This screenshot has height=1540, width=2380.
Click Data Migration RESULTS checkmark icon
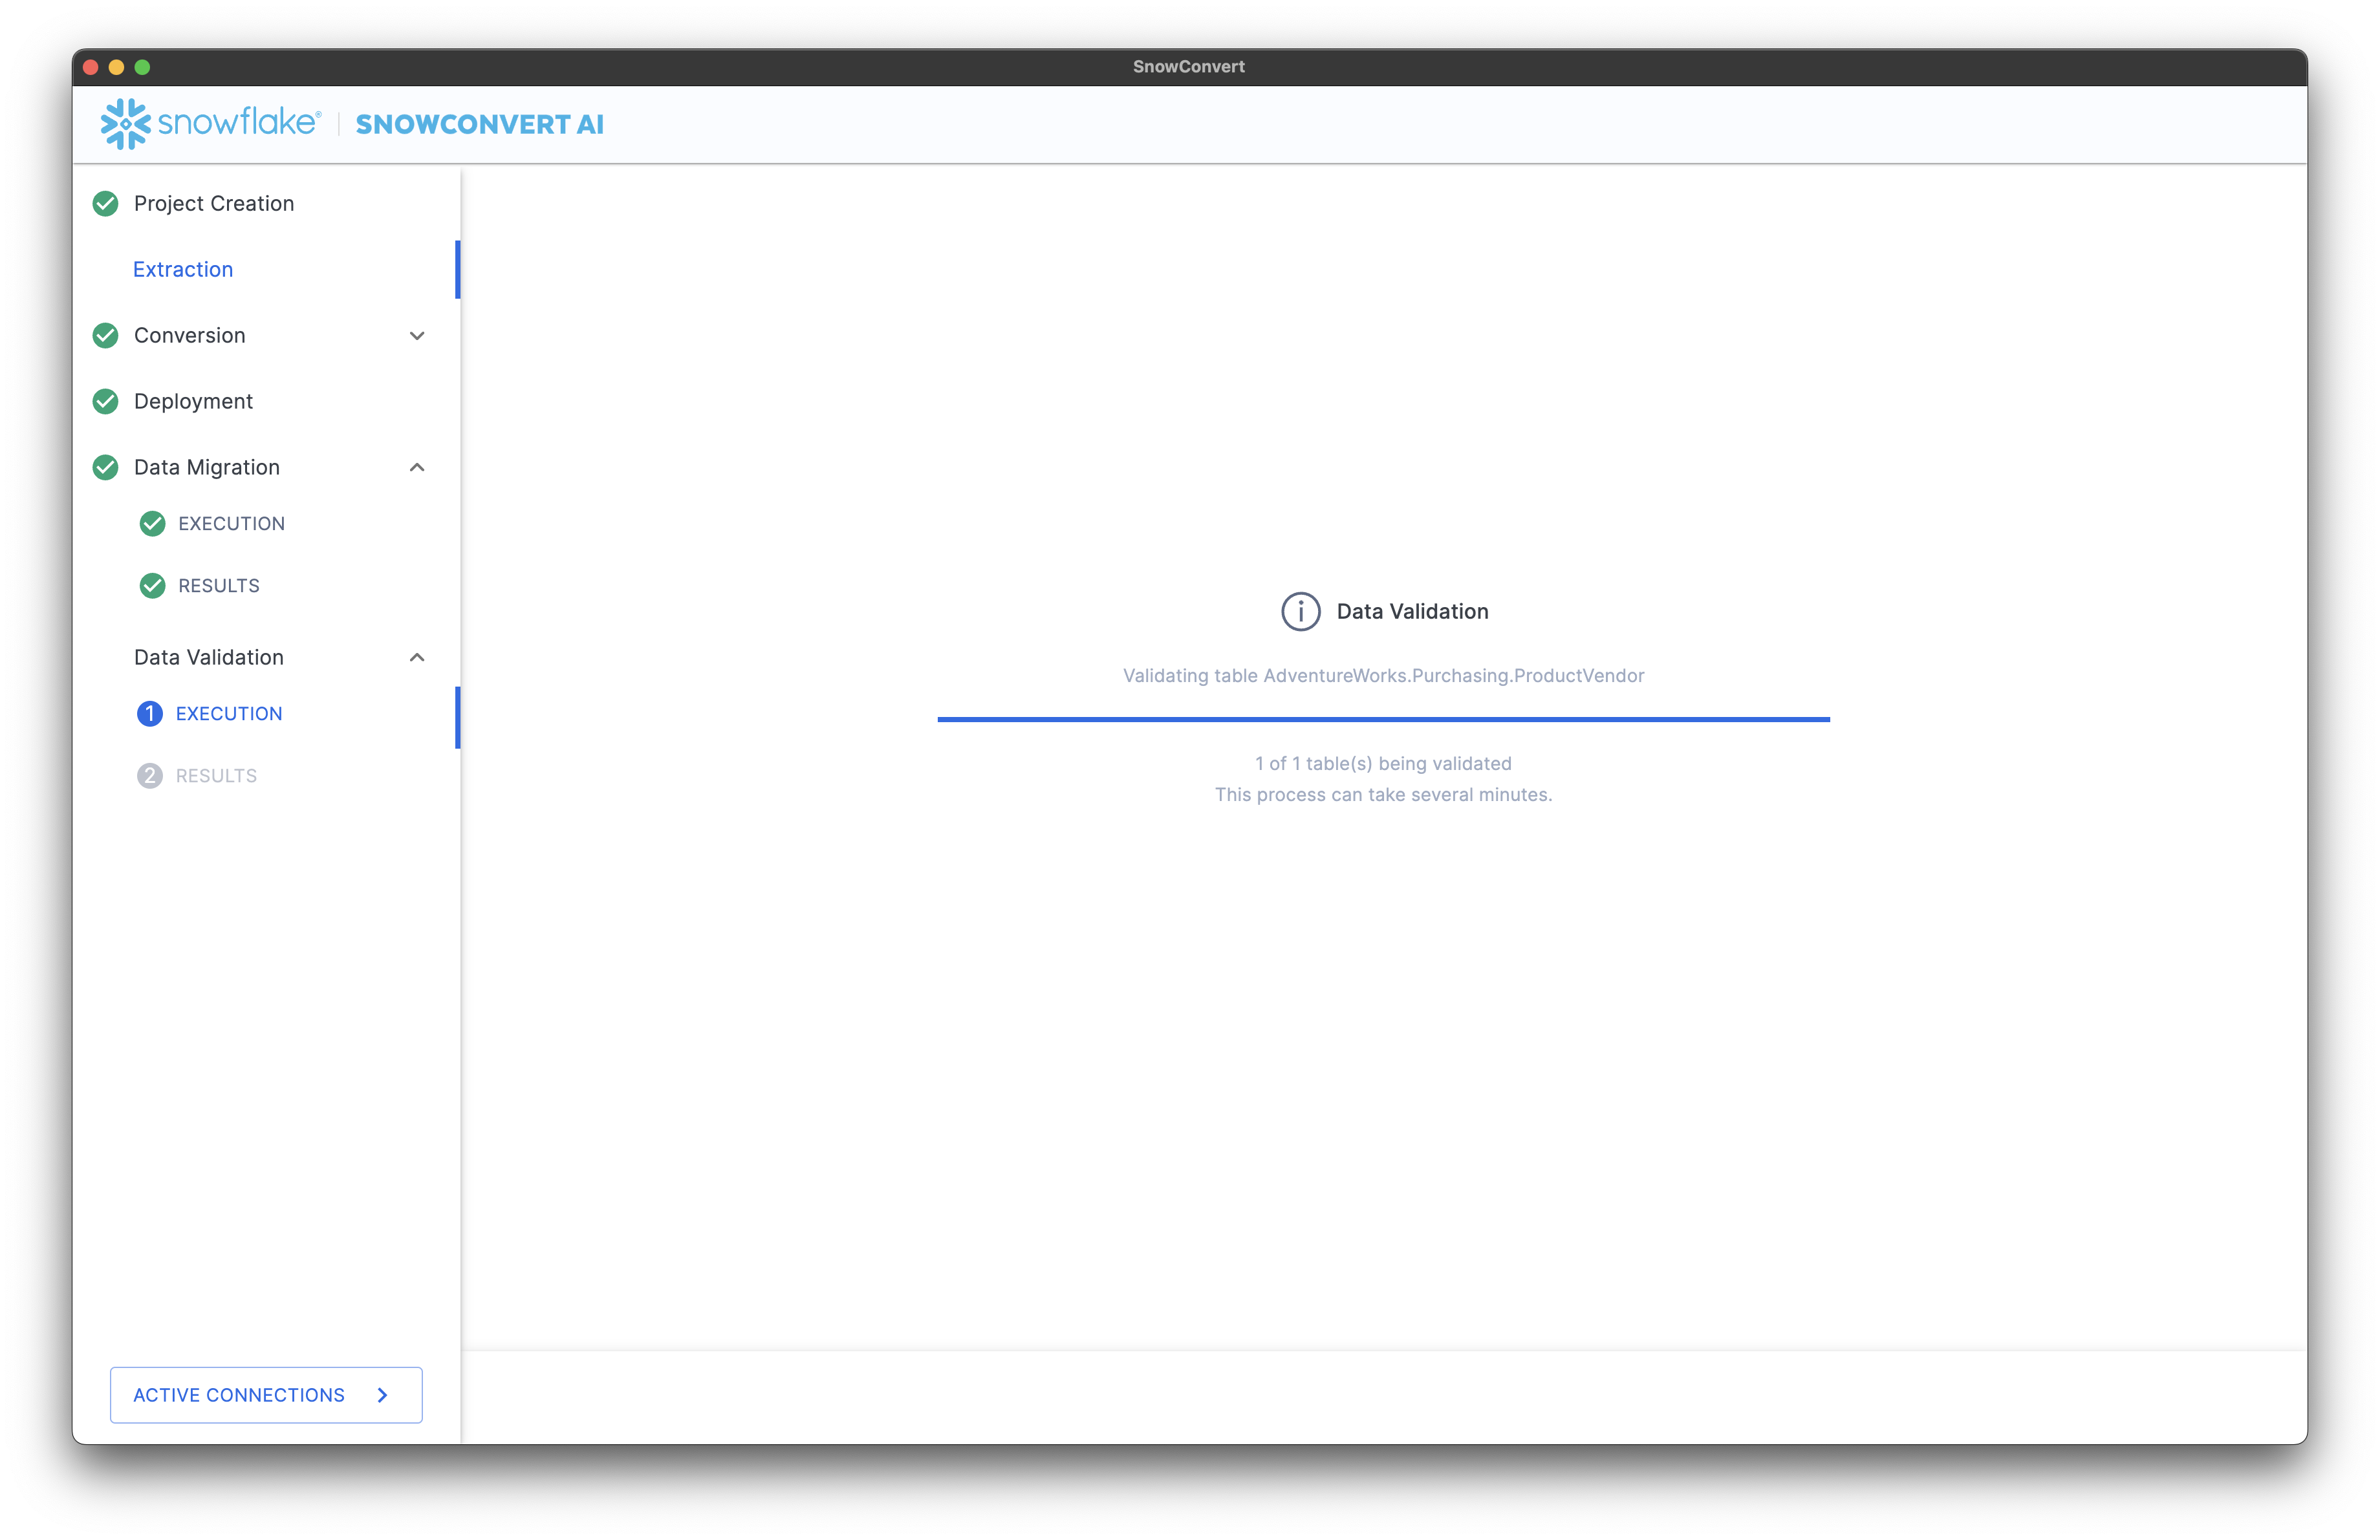point(152,586)
